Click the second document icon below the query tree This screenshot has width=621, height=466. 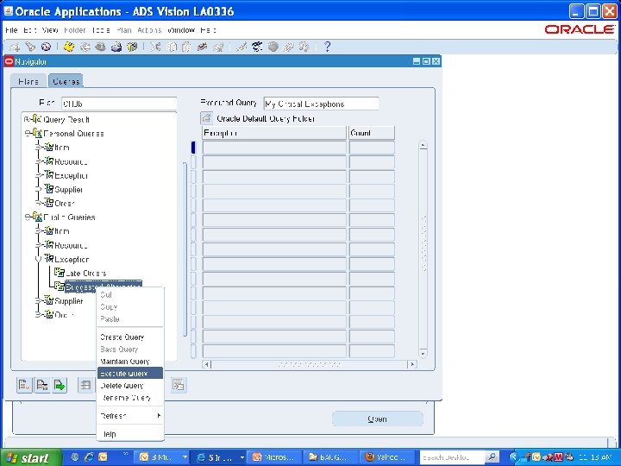pos(42,385)
